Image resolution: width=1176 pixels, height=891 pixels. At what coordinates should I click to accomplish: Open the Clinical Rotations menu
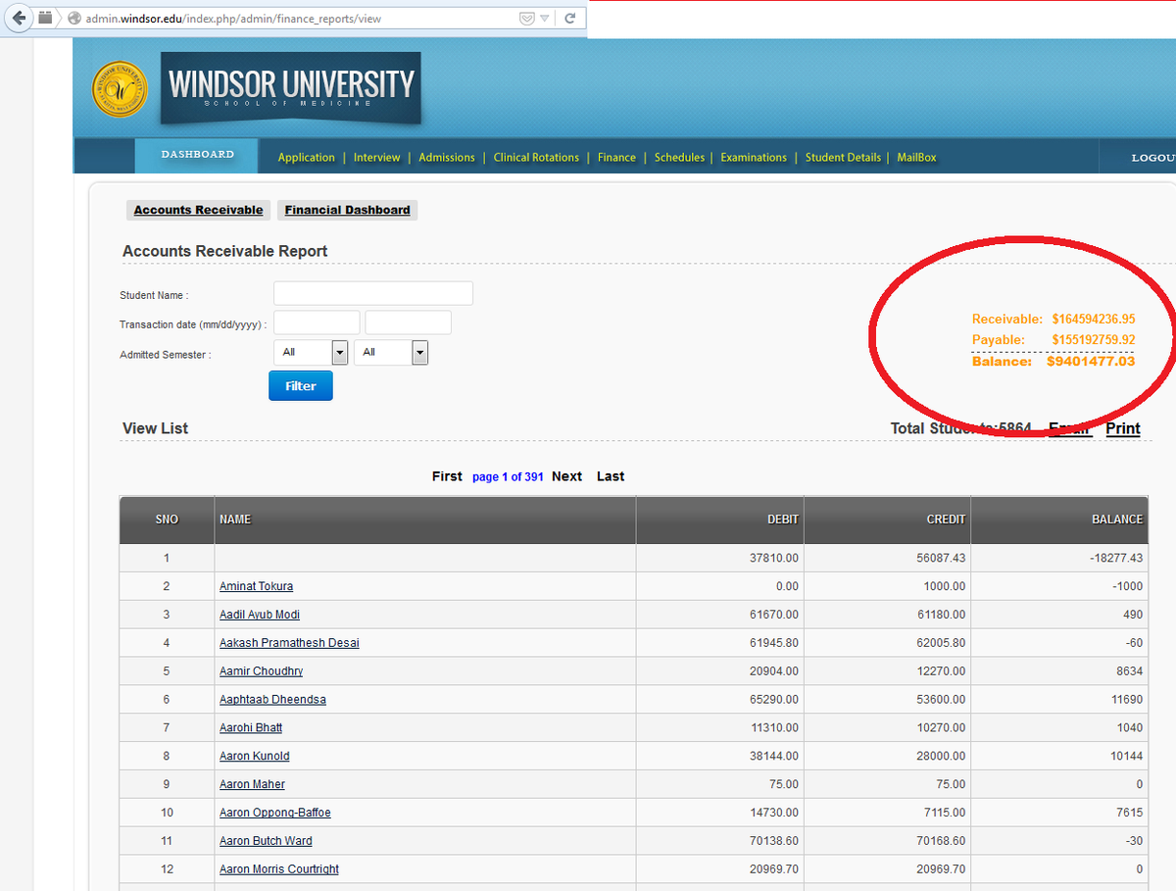pos(536,157)
